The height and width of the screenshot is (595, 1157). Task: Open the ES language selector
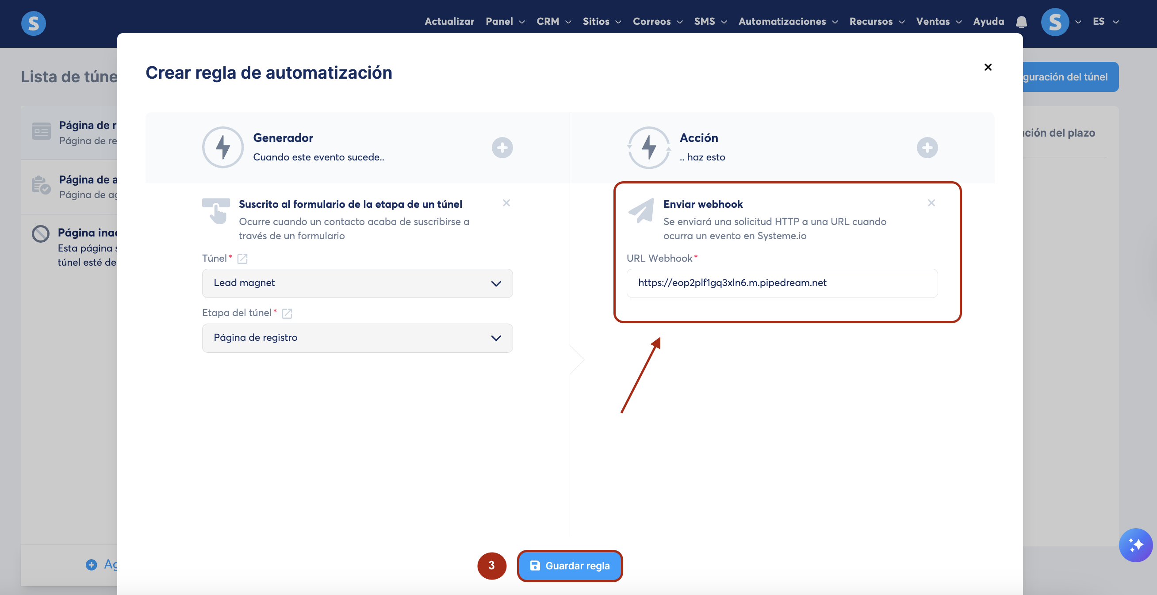coord(1104,22)
